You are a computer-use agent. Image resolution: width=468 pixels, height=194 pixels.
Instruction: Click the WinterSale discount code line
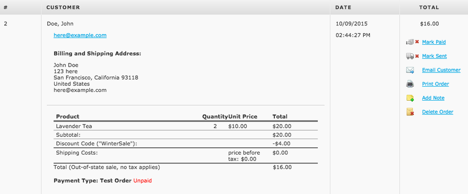(186, 143)
